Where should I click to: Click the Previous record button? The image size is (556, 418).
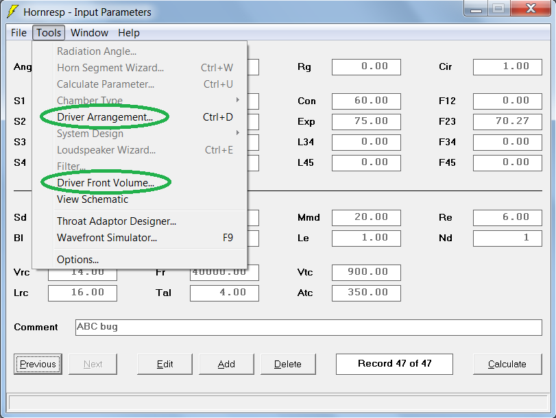[x=38, y=364]
